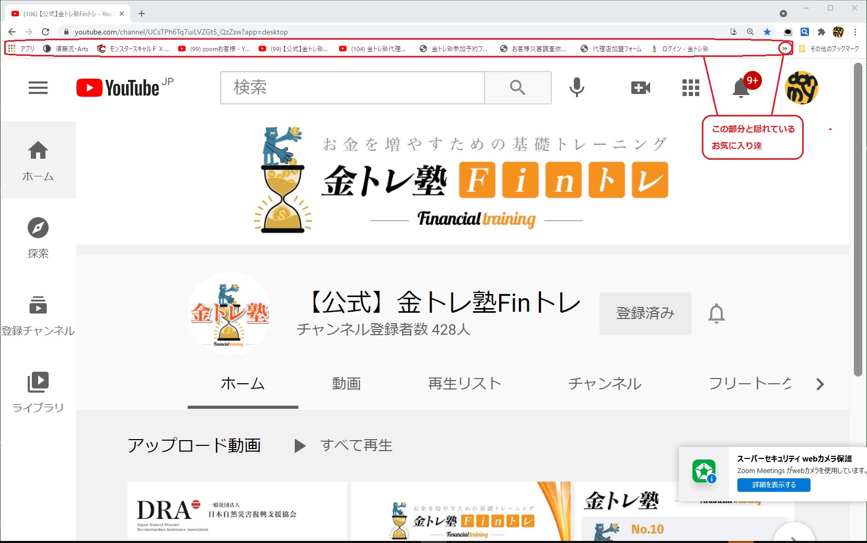
Task: Click inside the 検索 search field
Action: 353,87
